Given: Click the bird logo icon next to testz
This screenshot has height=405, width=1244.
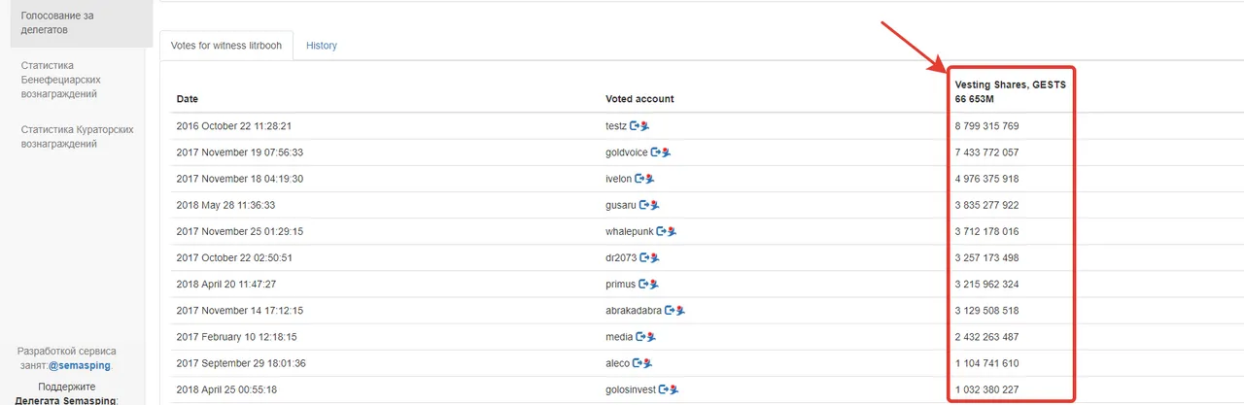Looking at the screenshot, I should tap(646, 126).
